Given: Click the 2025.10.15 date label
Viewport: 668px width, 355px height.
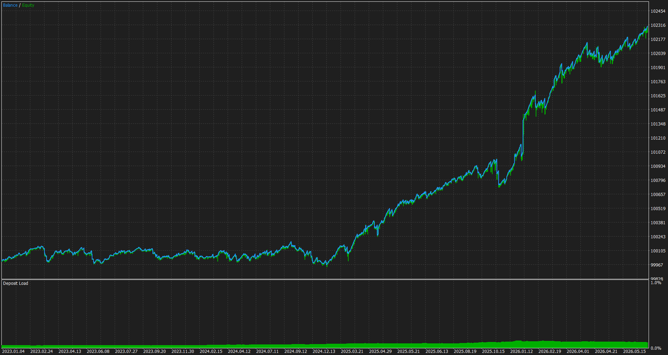Looking at the screenshot, I should tap(493, 351).
